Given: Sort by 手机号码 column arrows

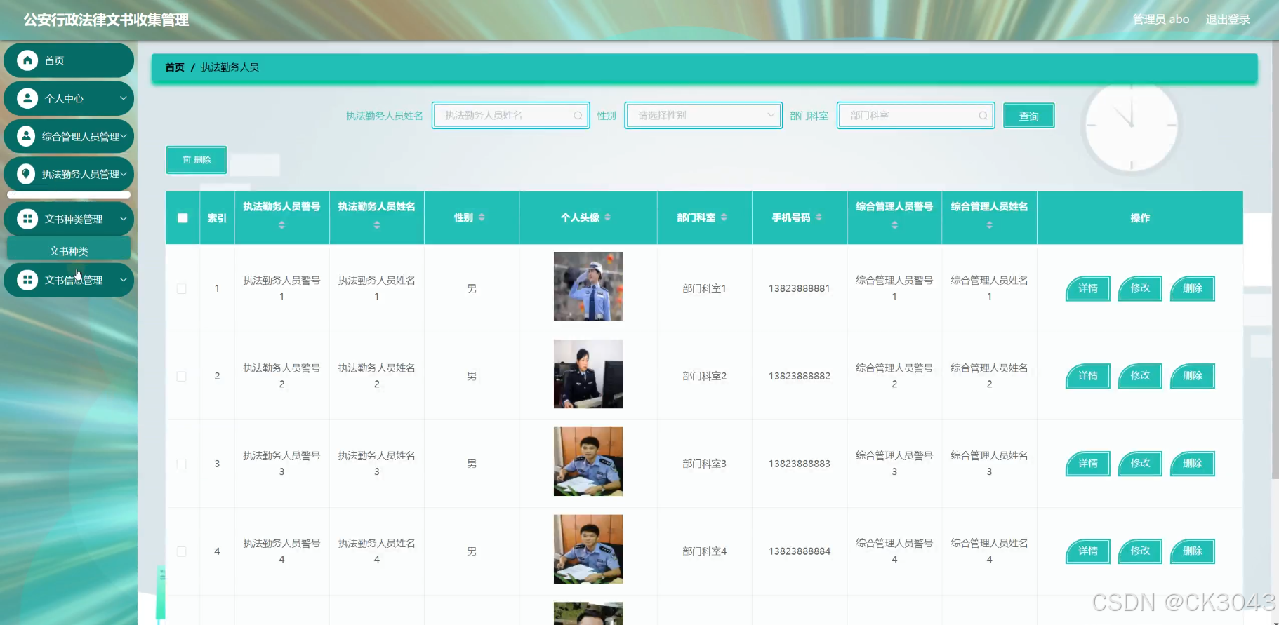Looking at the screenshot, I should pos(819,217).
